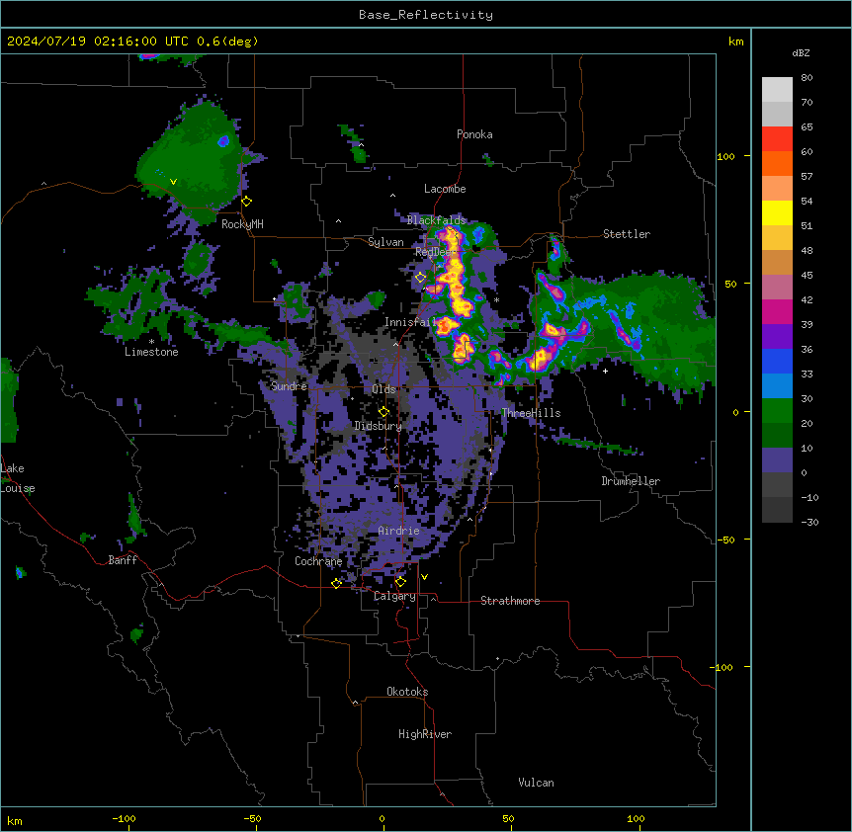Screen dimensions: 852x832
Task: Click the Sylvan label
Action: [385, 242]
